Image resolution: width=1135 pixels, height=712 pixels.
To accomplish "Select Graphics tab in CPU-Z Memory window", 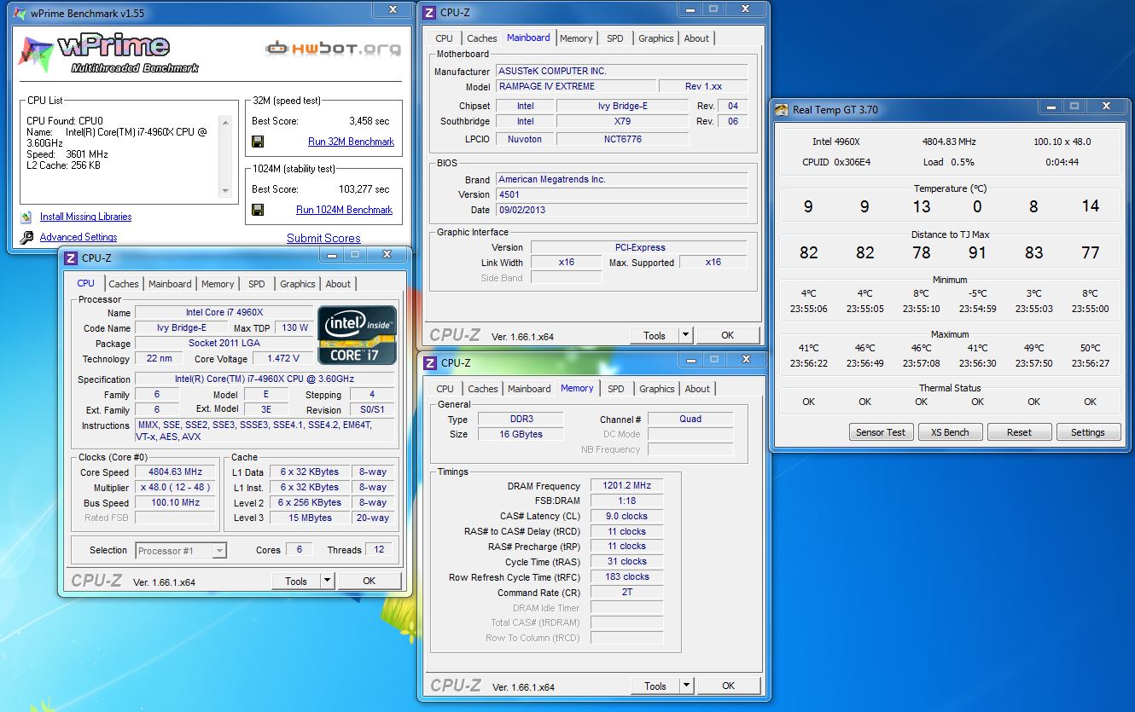I will 656,389.
